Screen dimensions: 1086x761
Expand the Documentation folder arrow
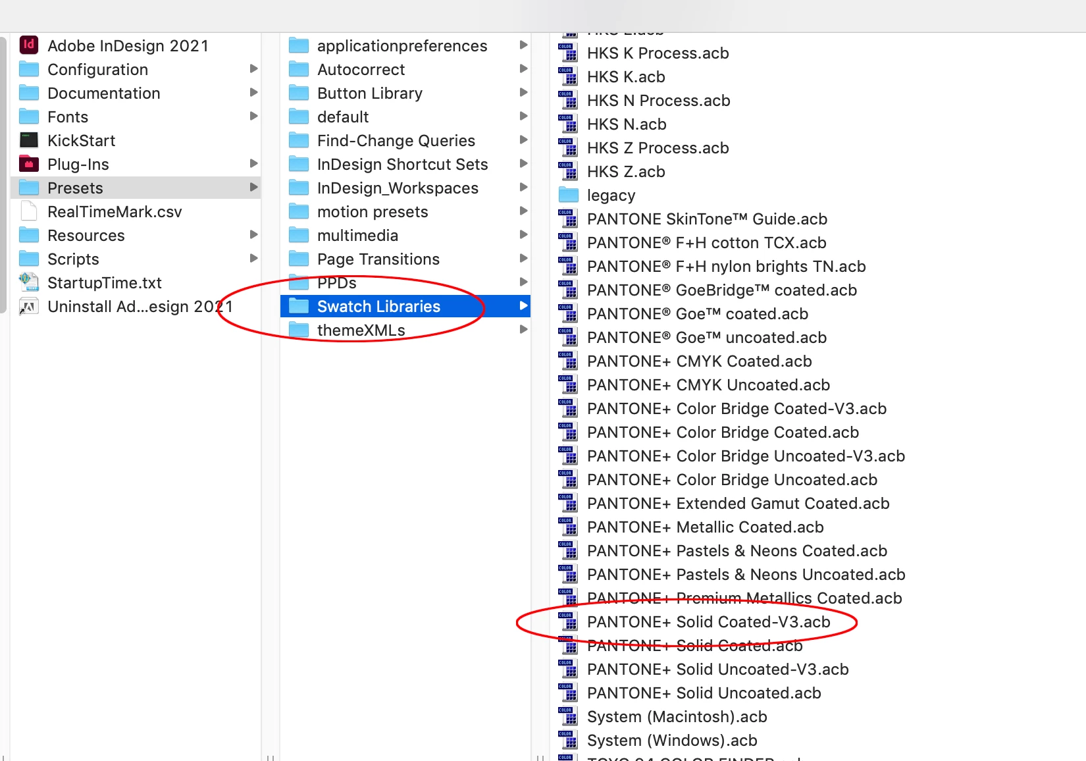(x=253, y=93)
